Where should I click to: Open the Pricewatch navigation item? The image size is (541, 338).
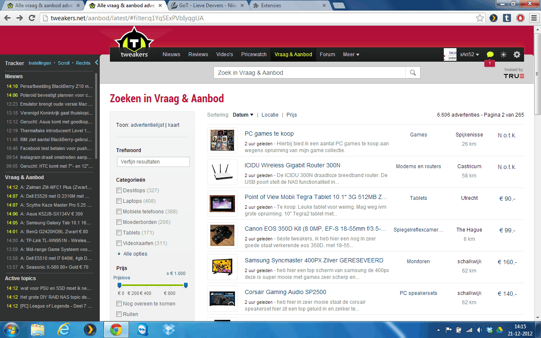pyautogui.click(x=254, y=55)
